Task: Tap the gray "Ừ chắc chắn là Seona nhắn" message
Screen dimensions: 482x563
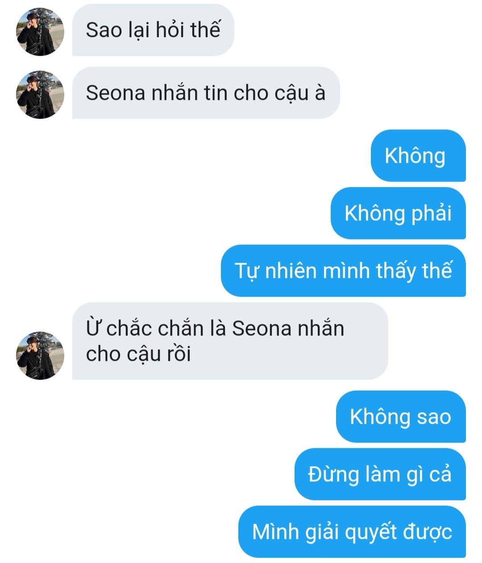Action: point(230,341)
